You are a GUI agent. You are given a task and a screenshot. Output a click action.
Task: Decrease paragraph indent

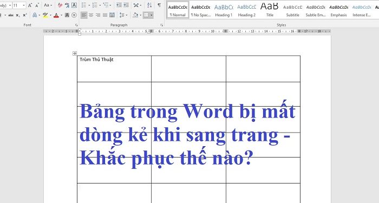pyautogui.click(x=119, y=5)
